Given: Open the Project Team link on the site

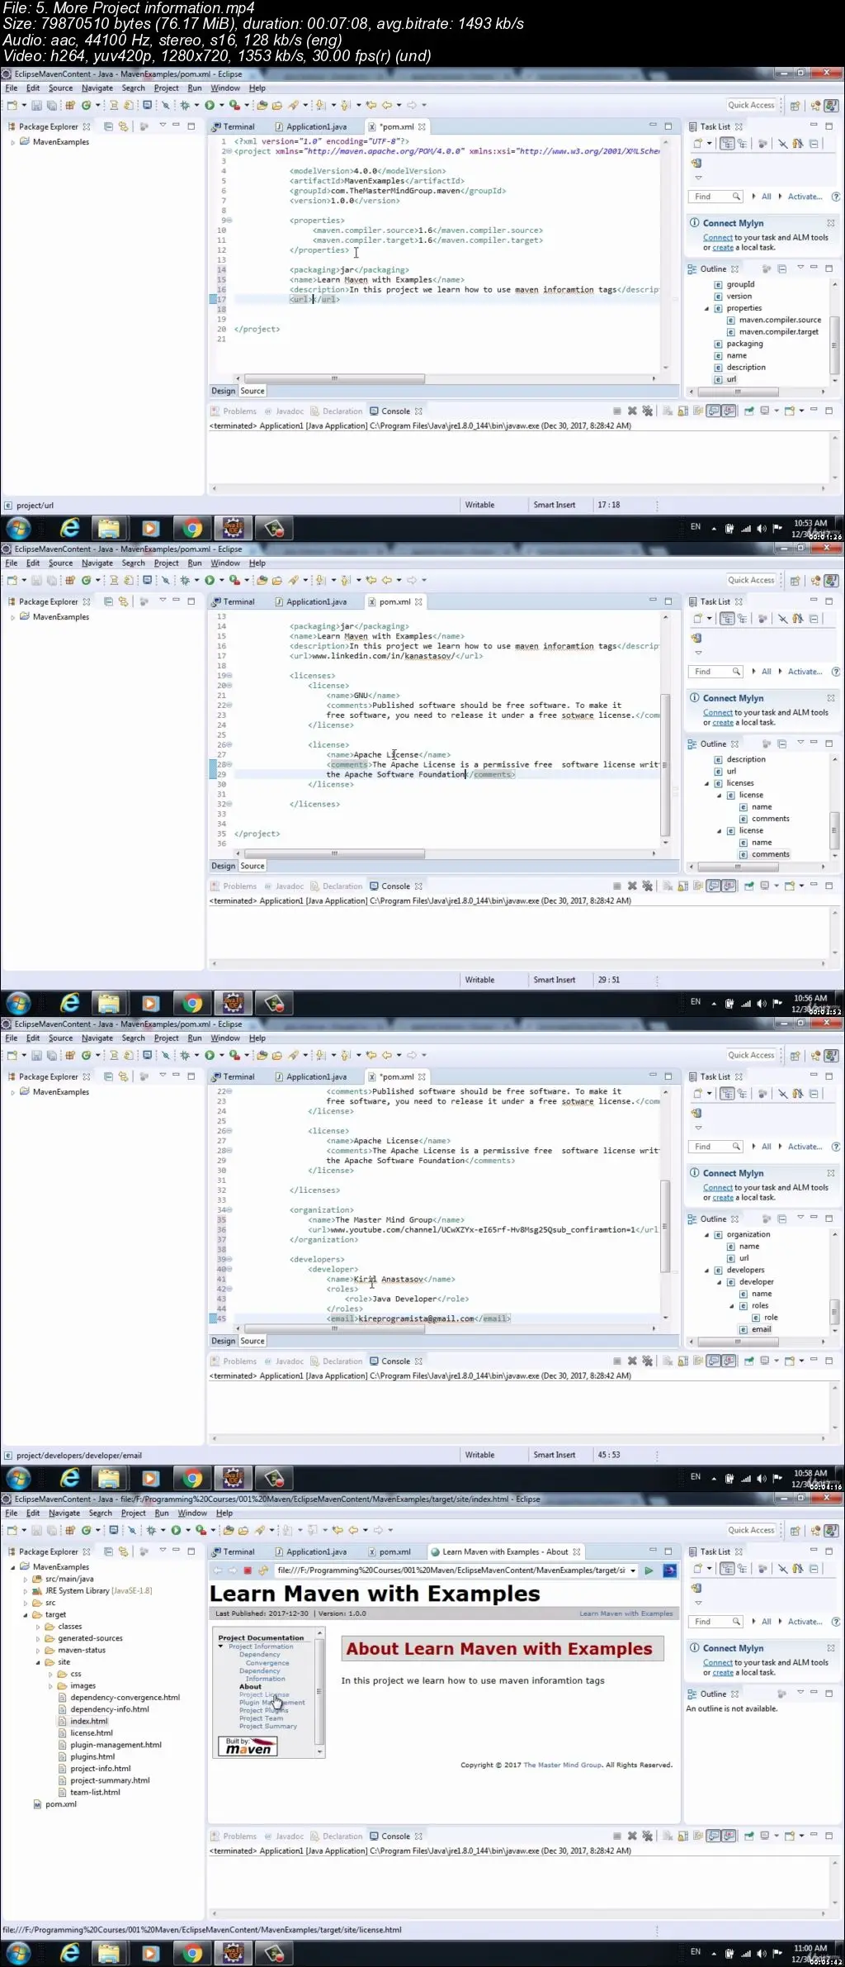Looking at the screenshot, I should 261,1718.
